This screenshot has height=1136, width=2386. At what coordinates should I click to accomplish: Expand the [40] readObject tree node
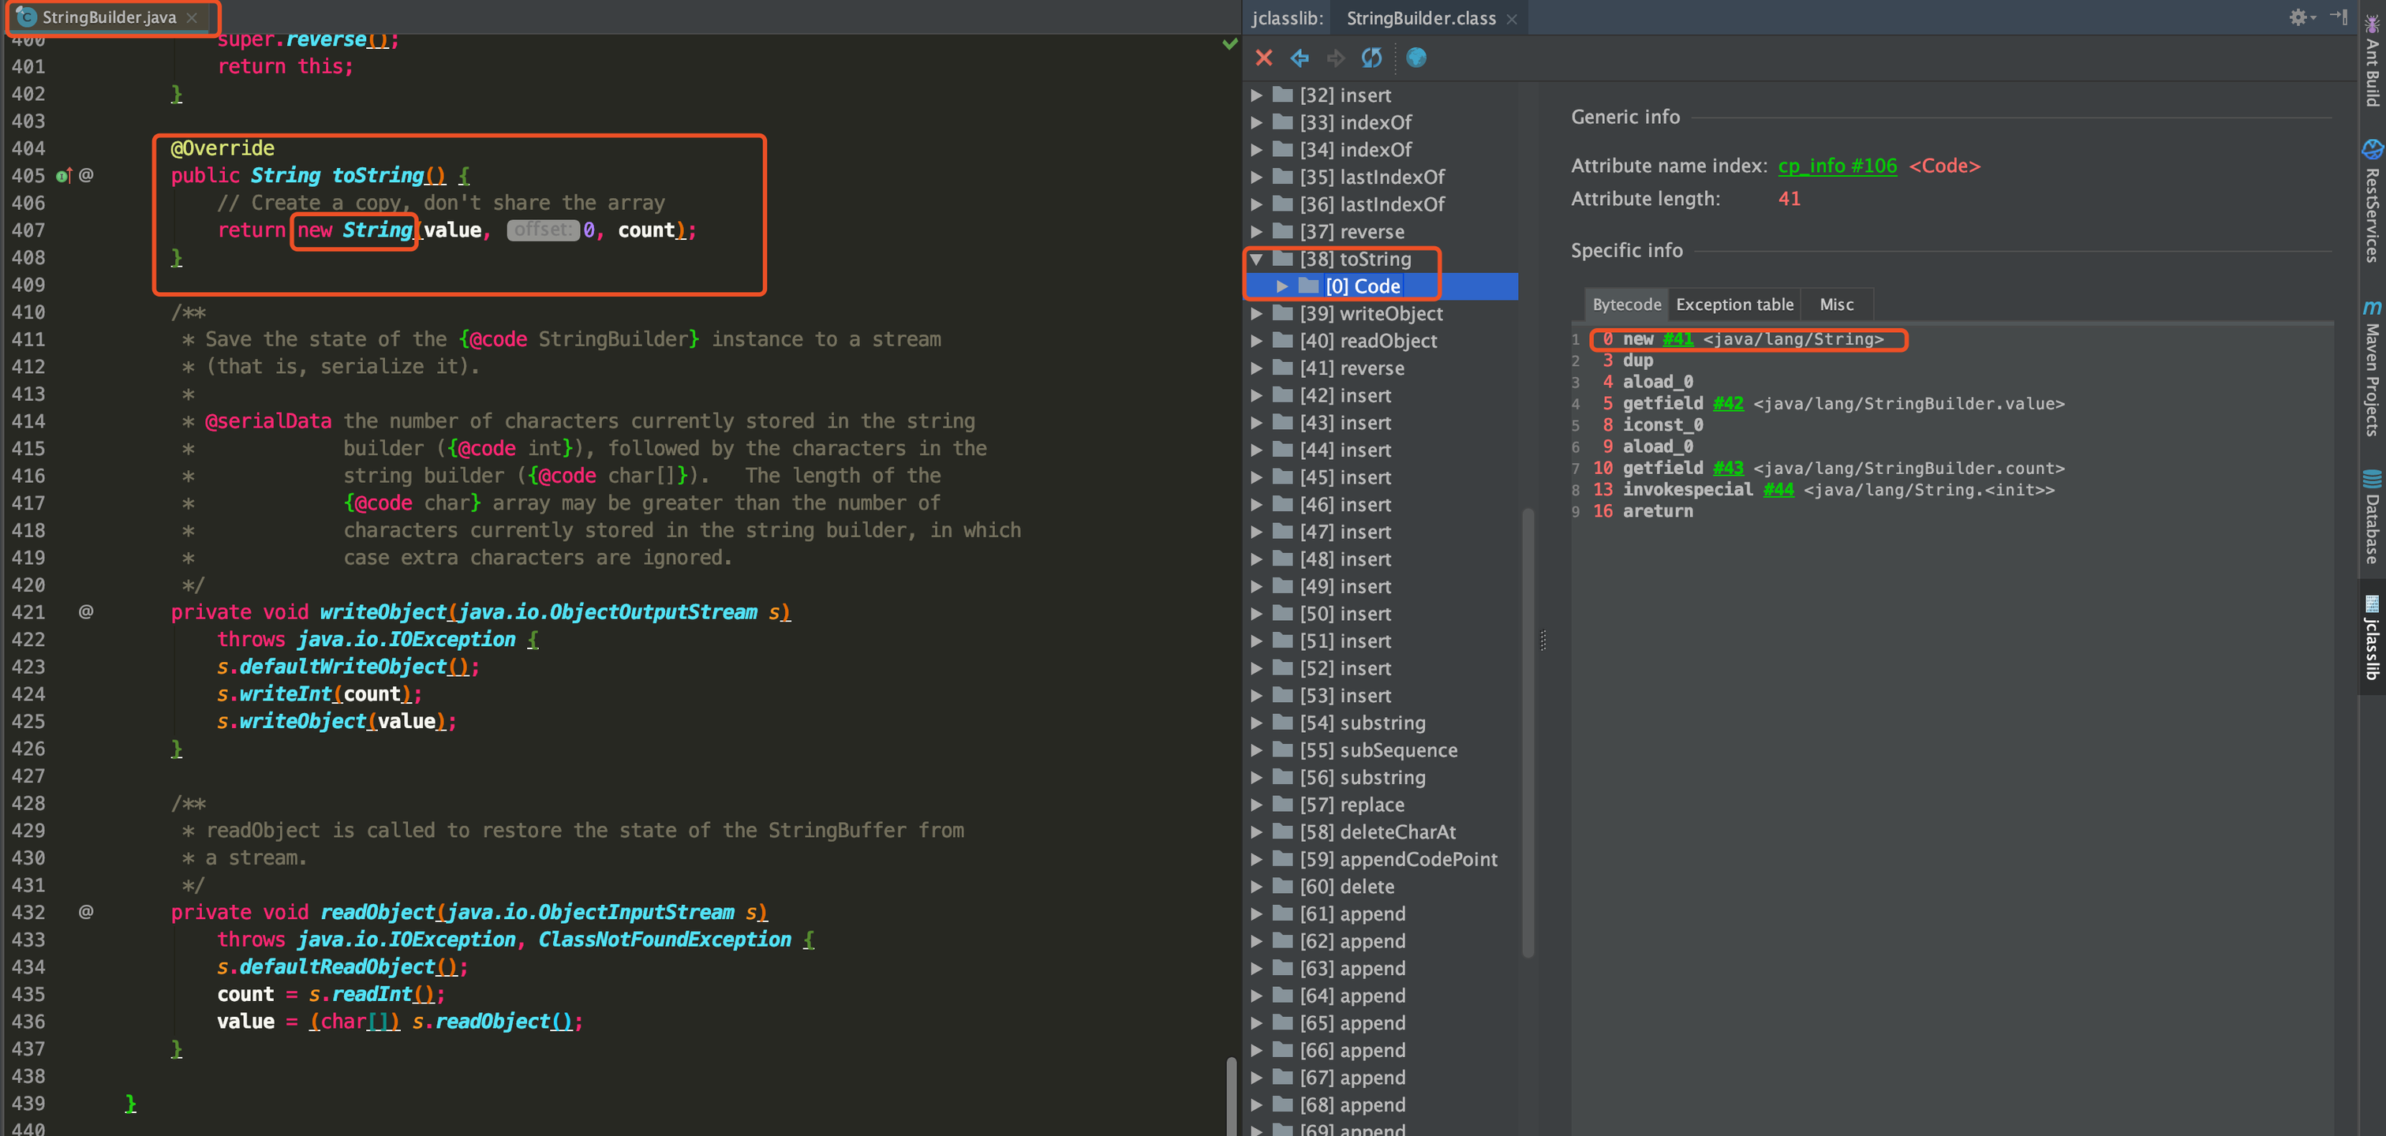point(1257,342)
